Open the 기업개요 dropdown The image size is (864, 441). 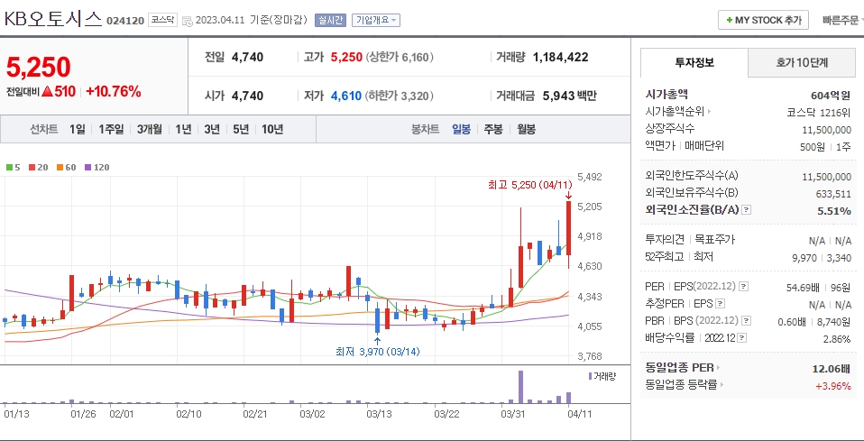[x=376, y=21]
